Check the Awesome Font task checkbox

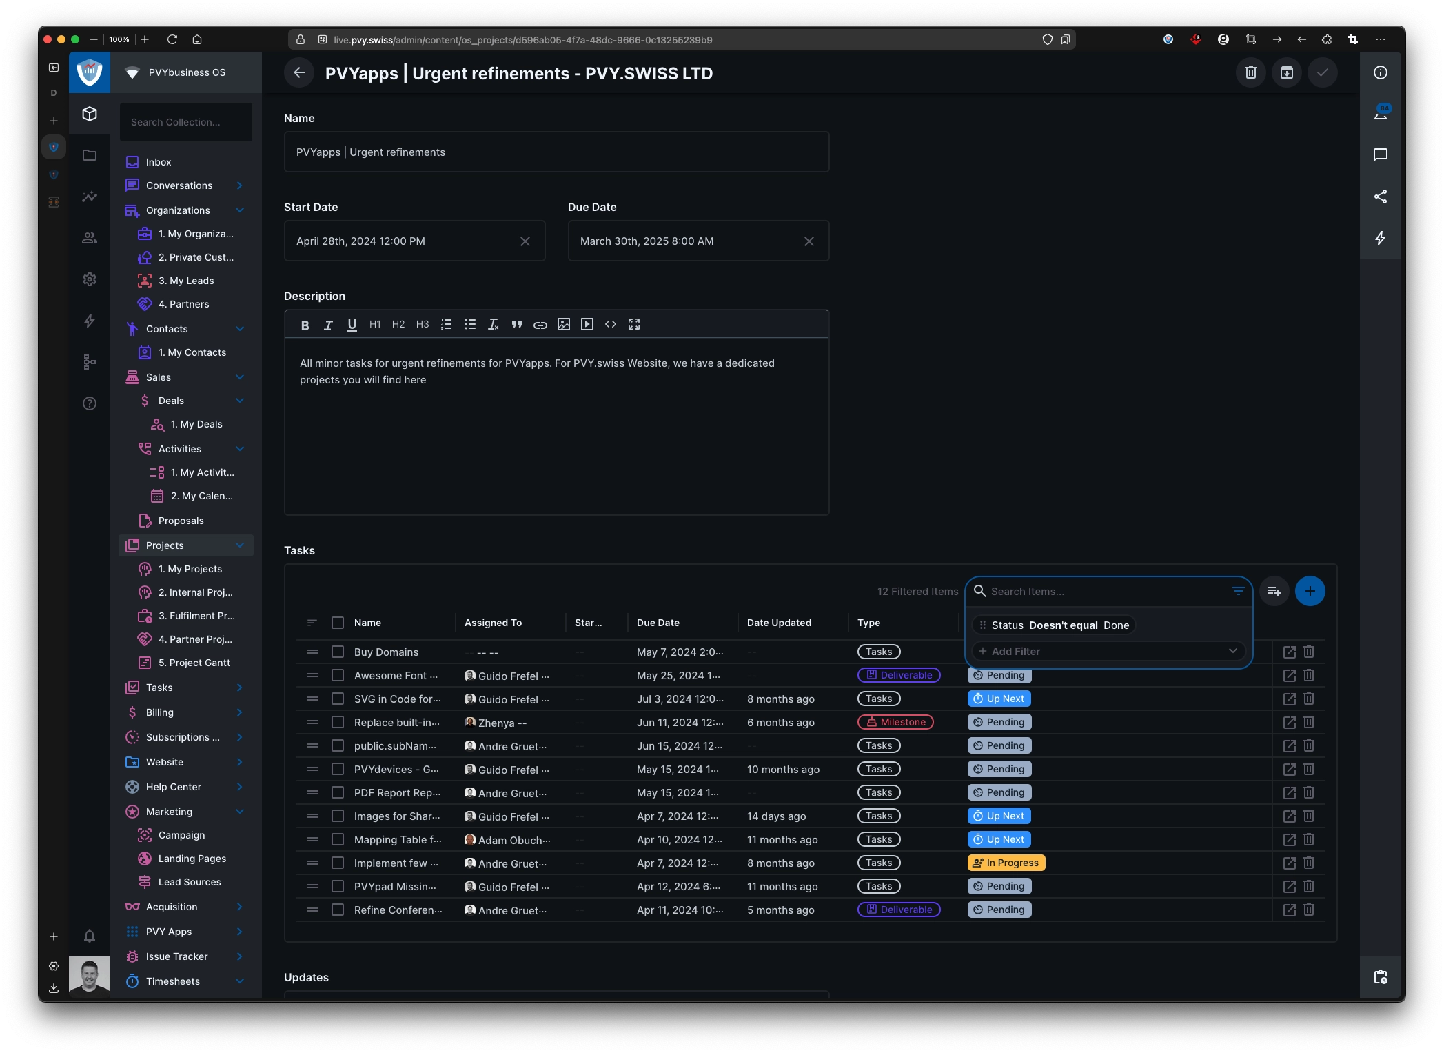pos(338,675)
